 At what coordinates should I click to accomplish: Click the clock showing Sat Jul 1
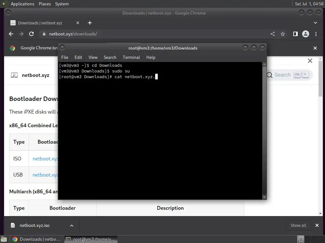click(309, 4)
